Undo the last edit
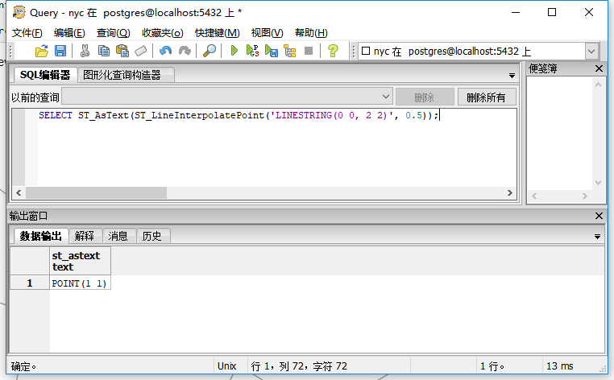The image size is (614, 380). click(166, 51)
